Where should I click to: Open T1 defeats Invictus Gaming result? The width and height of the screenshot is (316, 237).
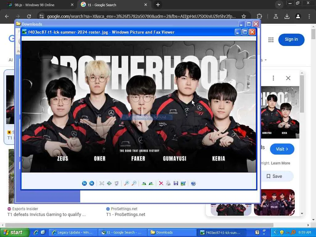tap(47, 214)
